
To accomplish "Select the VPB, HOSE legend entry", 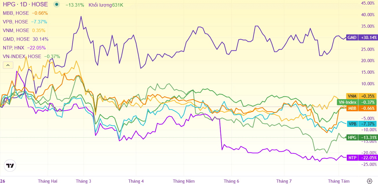I will 16,22.
